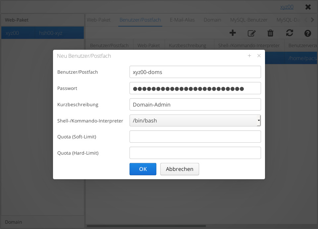Viewport: 318px width, 229px height.
Task: Click the refresh icon in toolbar
Action: 290,33
